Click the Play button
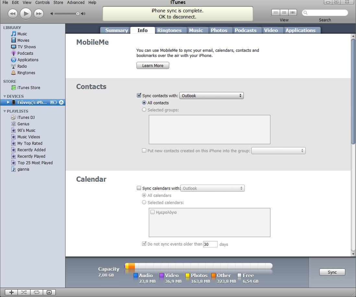 (26, 14)
